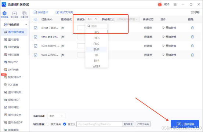Screen dimensions: 203x132
Task: Click the user avatar next to 昵称
Action: tap(160, 4)
